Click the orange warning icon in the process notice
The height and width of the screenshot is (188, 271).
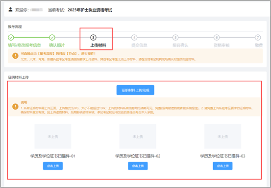coord(15,56)
